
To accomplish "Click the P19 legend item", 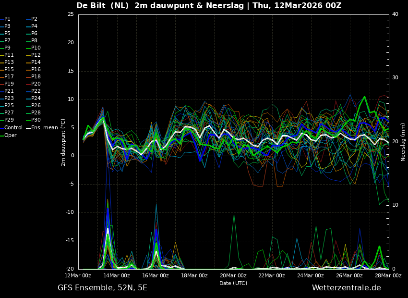I will pos(9,84).
